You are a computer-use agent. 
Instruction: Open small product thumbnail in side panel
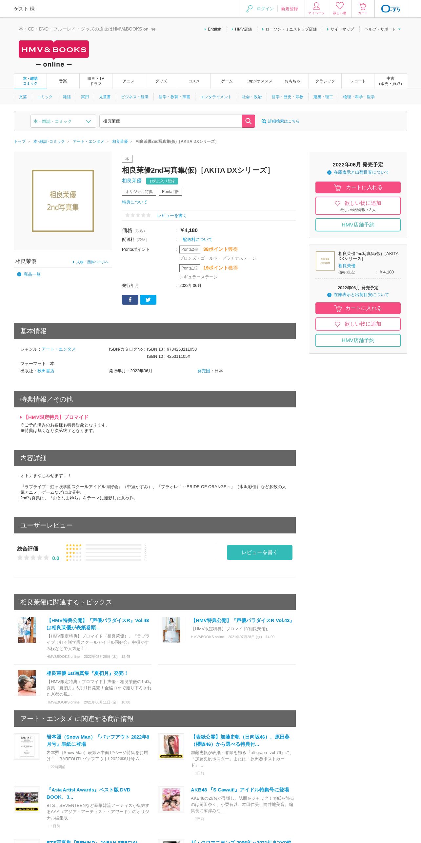point(325,261)
